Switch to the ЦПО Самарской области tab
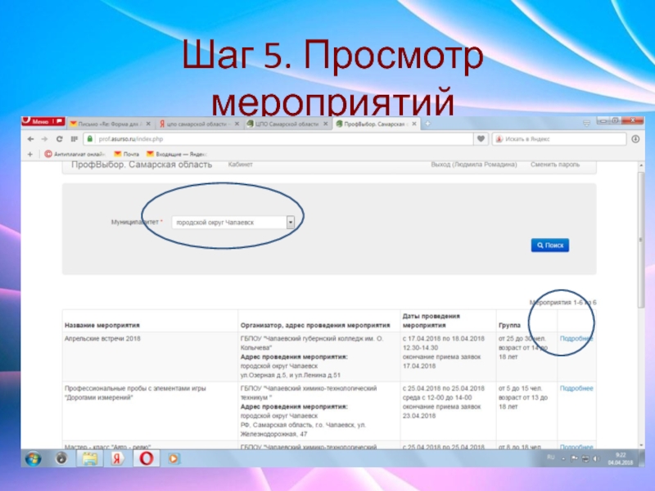 284,124
